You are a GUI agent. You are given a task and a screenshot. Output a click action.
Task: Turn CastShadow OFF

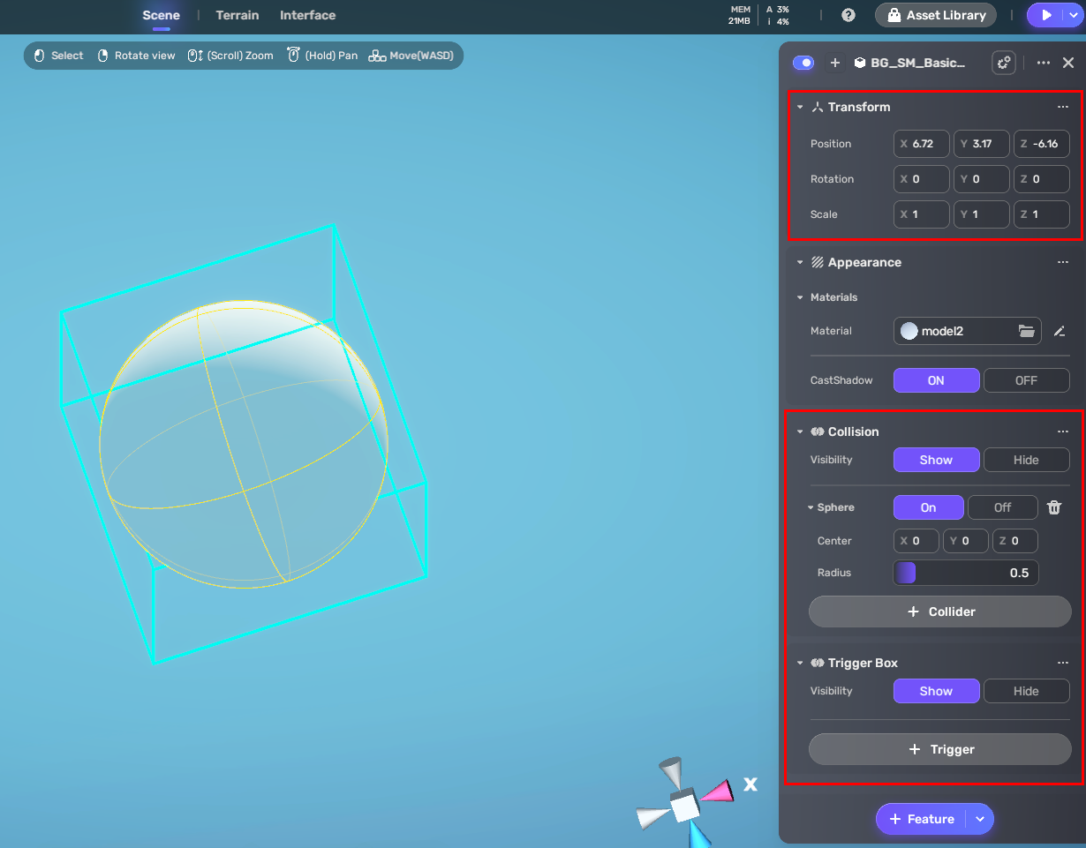point(1026,380)
